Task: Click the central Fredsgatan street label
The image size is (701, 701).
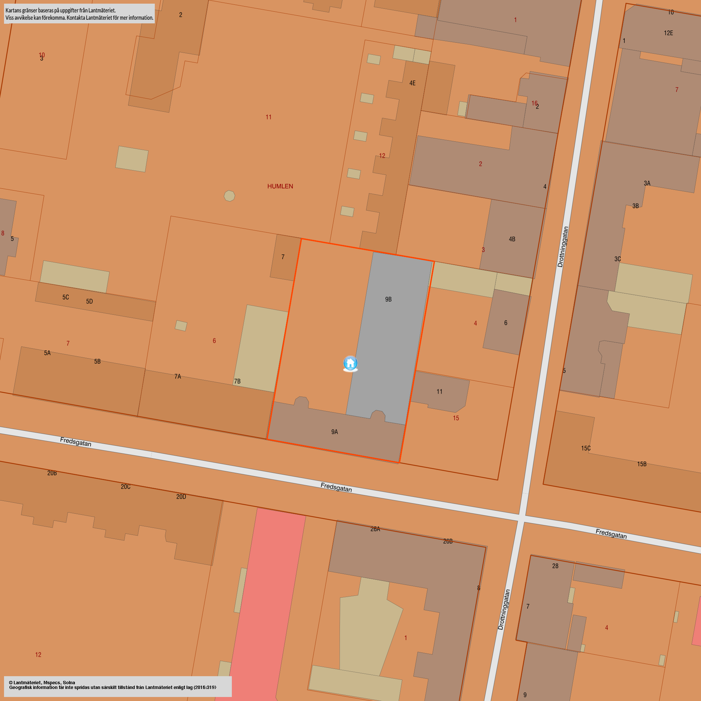Action: point(336,487)
